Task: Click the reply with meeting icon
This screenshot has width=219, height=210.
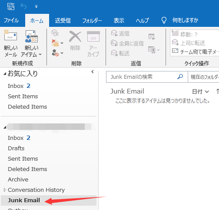Action: coord(152,37)
